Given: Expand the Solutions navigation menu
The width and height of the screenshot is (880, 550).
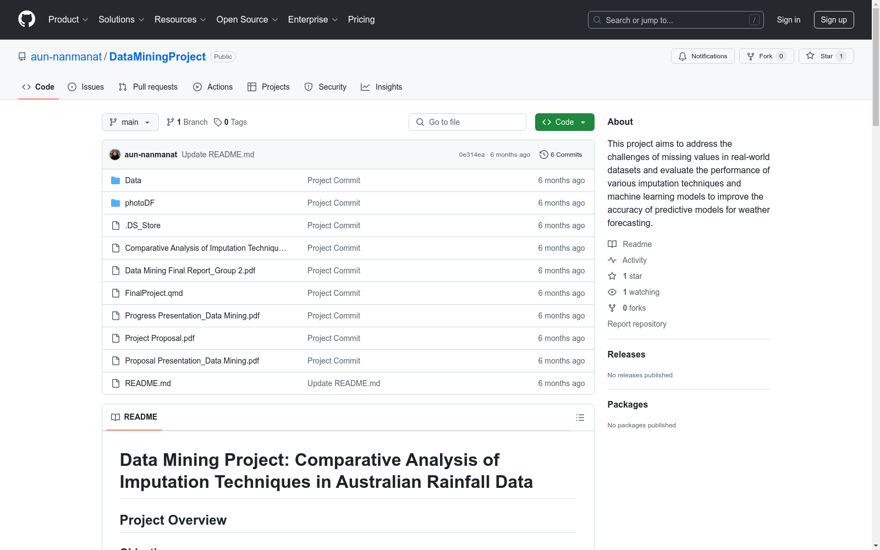Looking at the screenshot, I should (122, 20).
